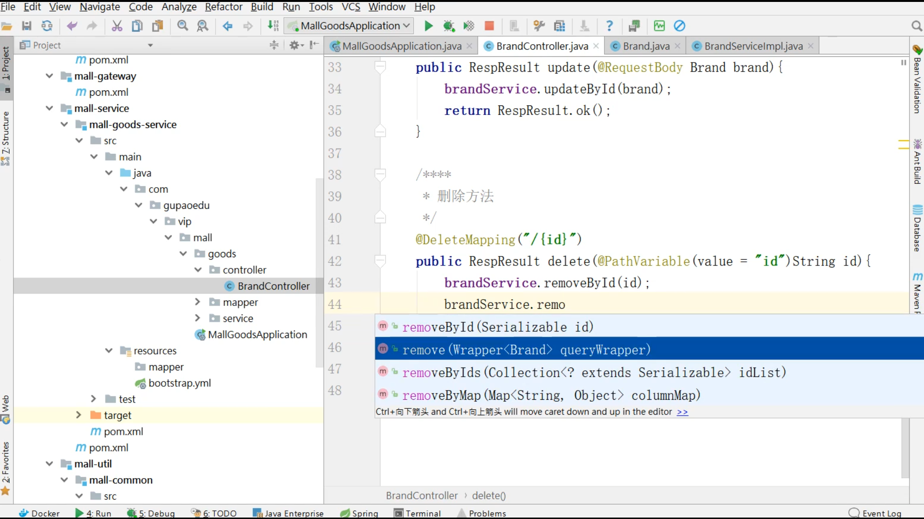924x519 pixels.
Task: Click the editor's vertical scrollbar
Action: coord(905,447)
